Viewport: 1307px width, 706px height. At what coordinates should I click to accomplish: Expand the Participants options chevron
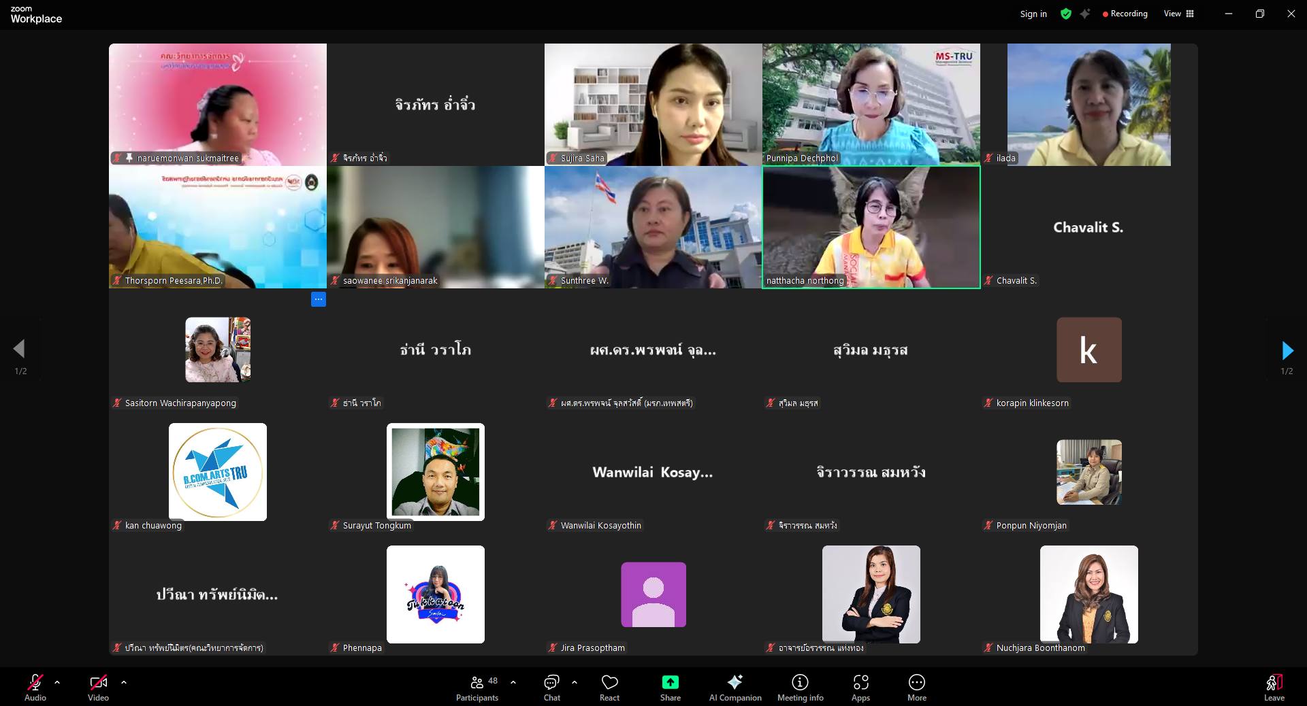[513, 682]
